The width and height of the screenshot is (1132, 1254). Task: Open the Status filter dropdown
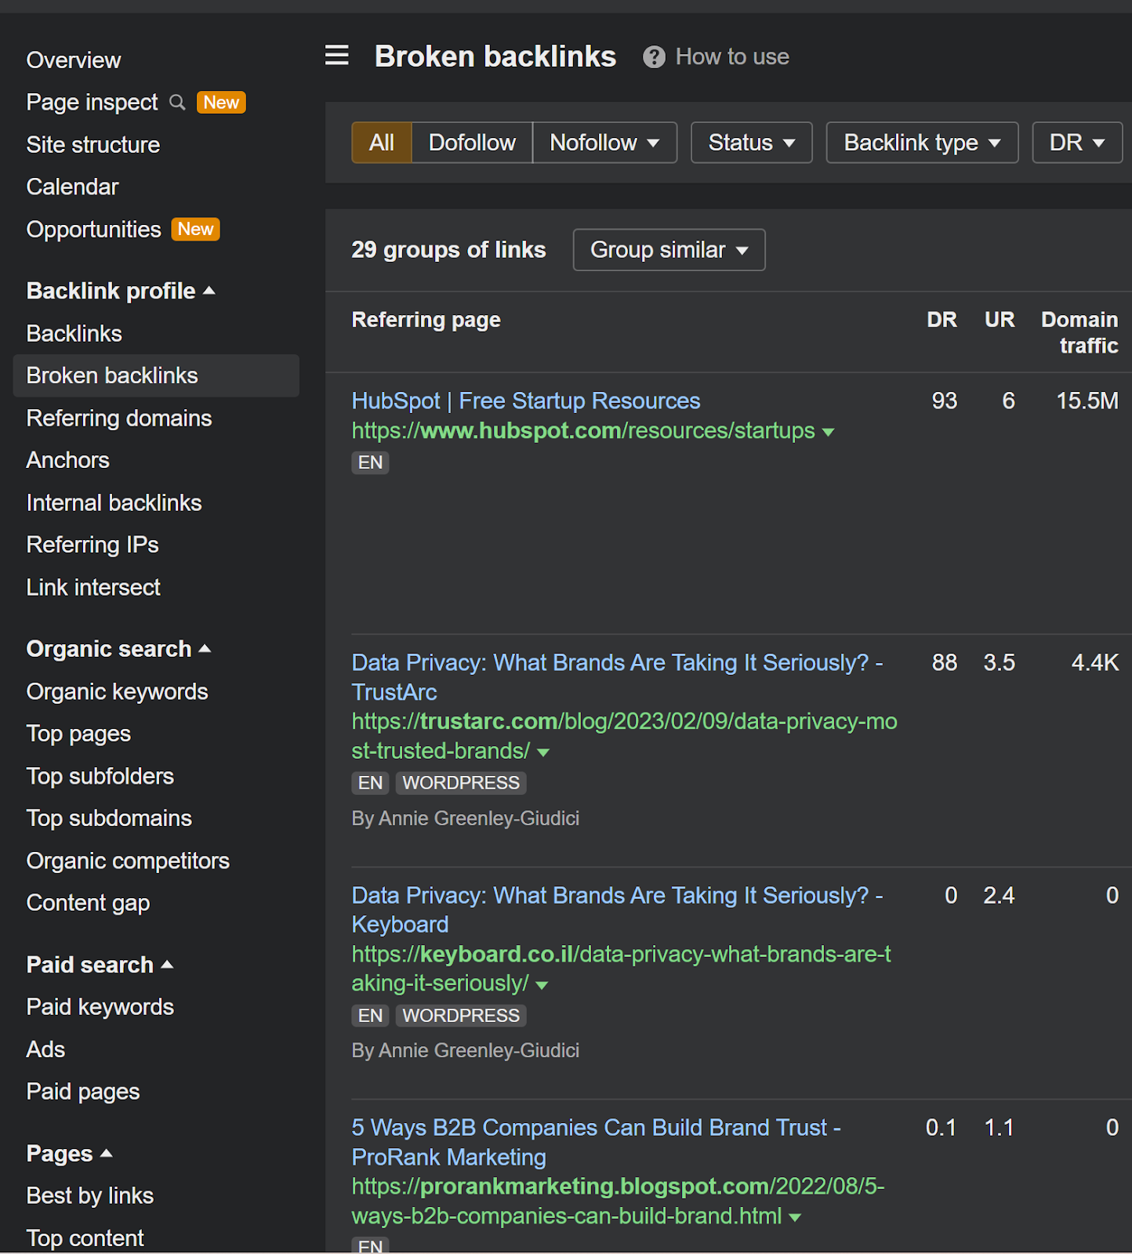(x=752, y=143)
